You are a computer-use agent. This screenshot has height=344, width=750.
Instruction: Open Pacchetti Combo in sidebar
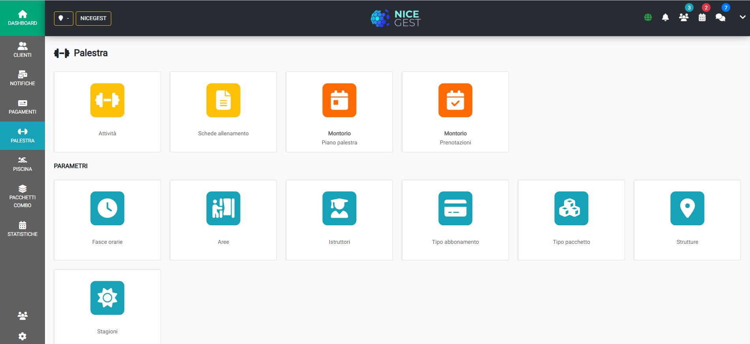[x=22, y=196]
